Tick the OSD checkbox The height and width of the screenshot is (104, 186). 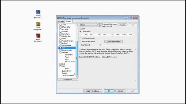60,66
